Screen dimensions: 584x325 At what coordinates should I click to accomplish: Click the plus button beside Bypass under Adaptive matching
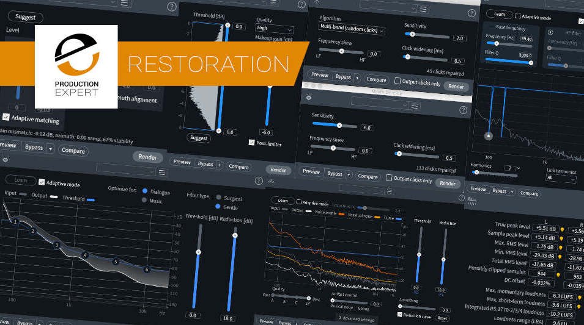[50, 149]
